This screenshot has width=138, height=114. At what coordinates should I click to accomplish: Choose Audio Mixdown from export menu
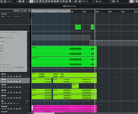pyautogui.click(x=9, y=32)
